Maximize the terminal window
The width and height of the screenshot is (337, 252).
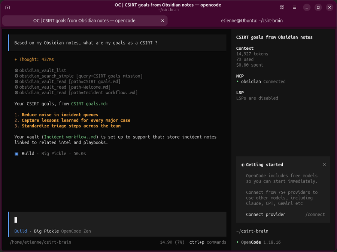click(x=318, y=7)
